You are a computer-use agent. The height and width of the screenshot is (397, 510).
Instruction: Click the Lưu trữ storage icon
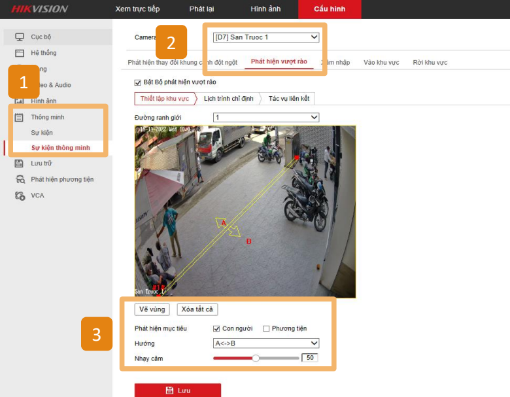(20, 164)
